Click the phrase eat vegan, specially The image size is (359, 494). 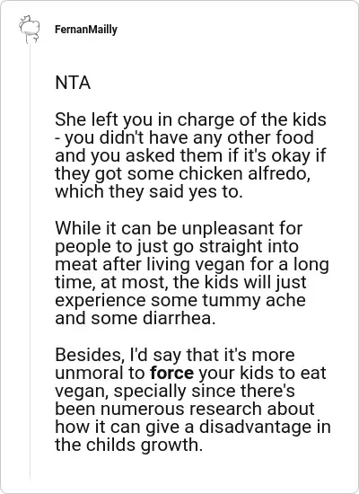[190, 382]
